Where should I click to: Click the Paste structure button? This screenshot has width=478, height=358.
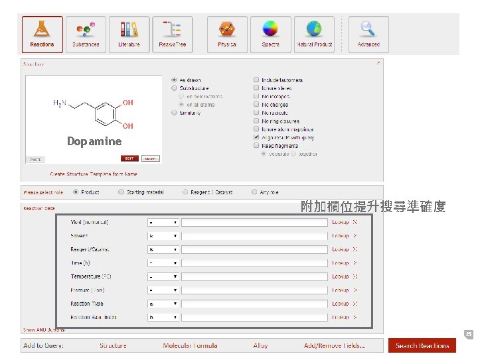[x=36, y=160]
